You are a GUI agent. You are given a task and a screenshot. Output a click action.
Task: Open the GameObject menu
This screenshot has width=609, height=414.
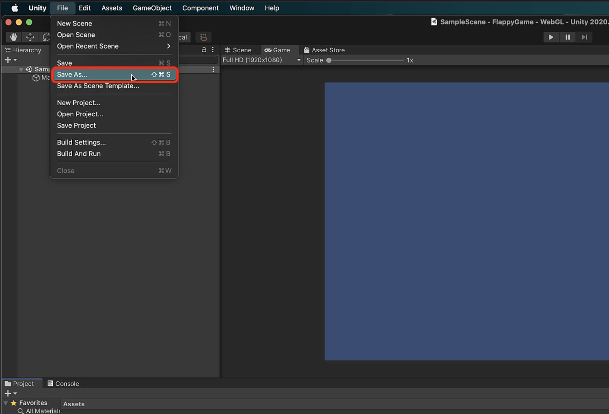(x=152, y=8)
